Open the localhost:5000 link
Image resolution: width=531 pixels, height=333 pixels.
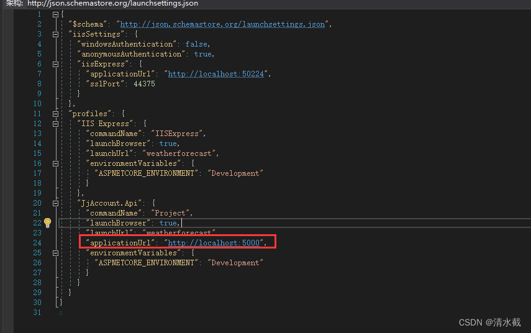[x=214, y=243]
